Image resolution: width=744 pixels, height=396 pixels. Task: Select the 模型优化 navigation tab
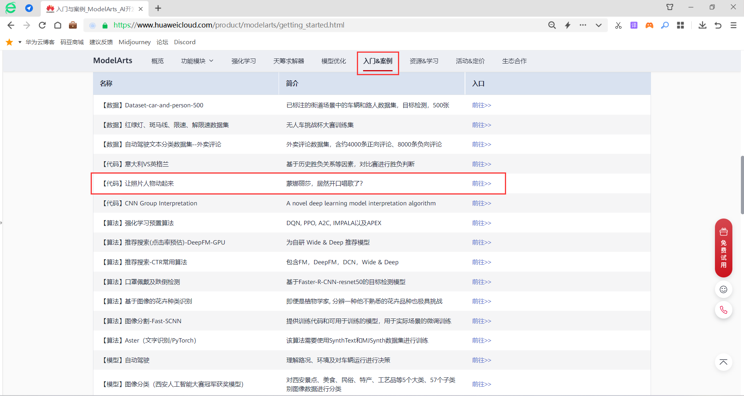334,61
